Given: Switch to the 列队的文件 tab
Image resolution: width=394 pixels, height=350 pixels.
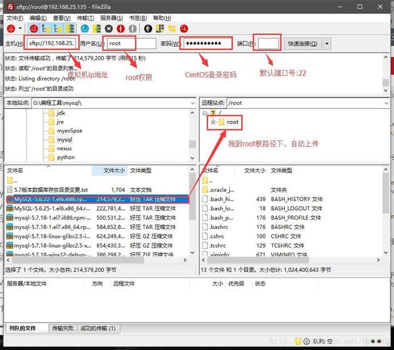Looking at the screenshot, I should pos(26,328).
